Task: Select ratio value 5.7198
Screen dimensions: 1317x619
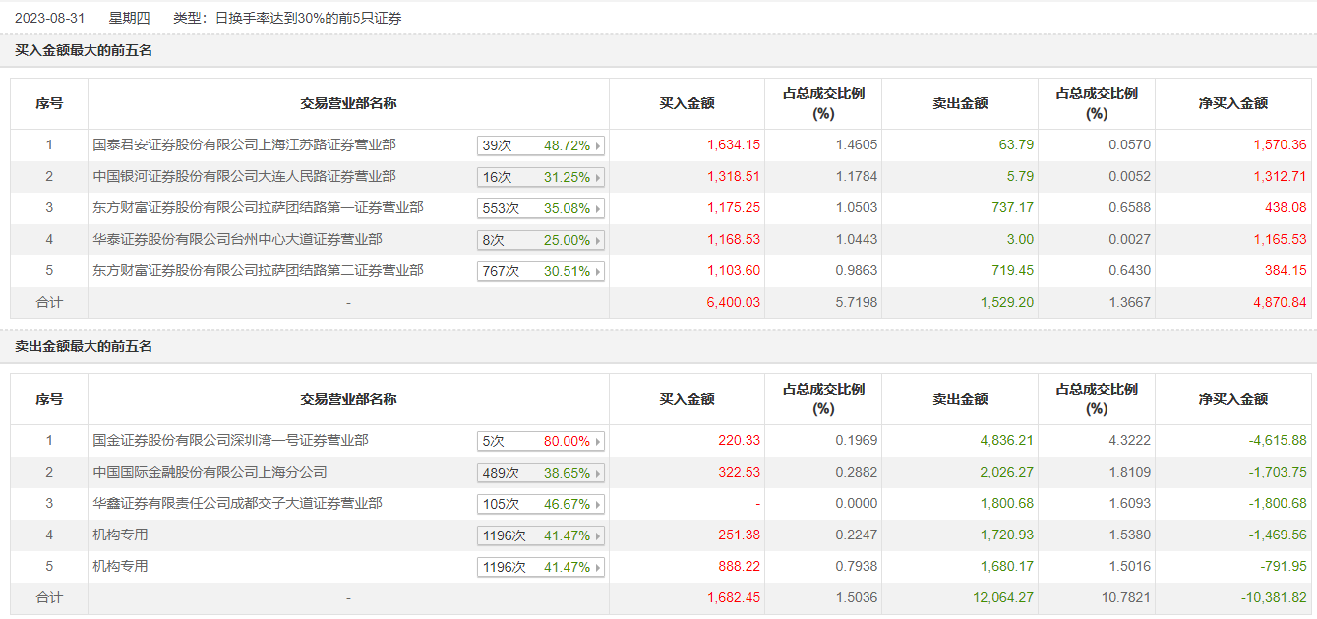Action: click(x=857, y=303)
